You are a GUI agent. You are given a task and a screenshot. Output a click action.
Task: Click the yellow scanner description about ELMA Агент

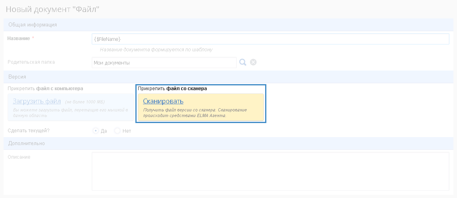coord(195,113)
